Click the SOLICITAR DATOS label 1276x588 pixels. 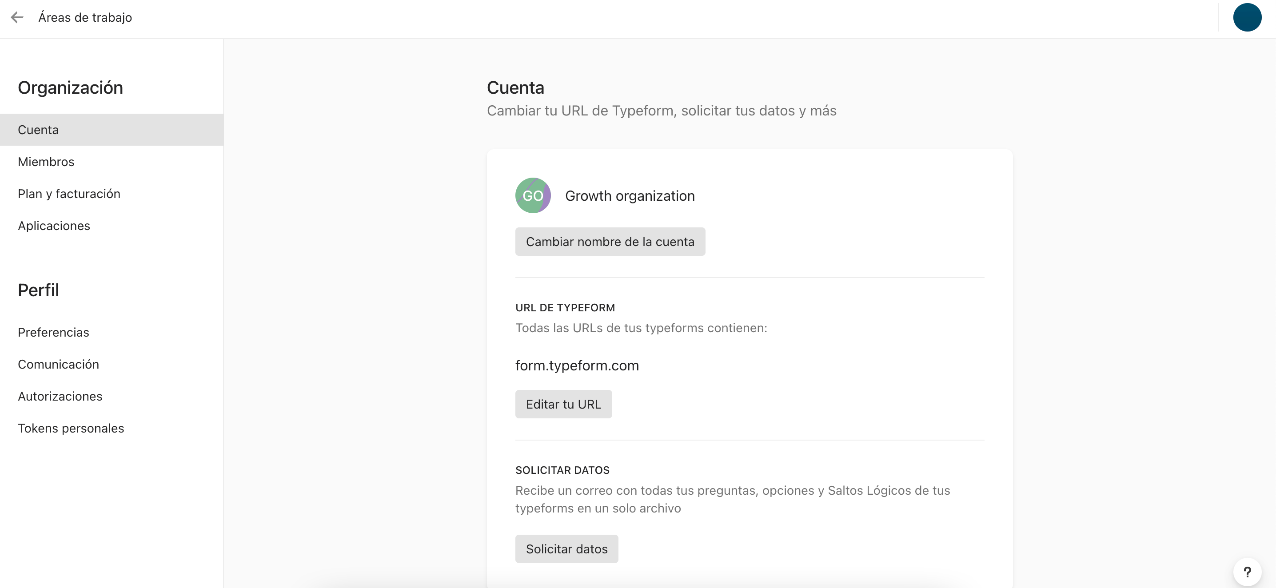tap(562, 470)
